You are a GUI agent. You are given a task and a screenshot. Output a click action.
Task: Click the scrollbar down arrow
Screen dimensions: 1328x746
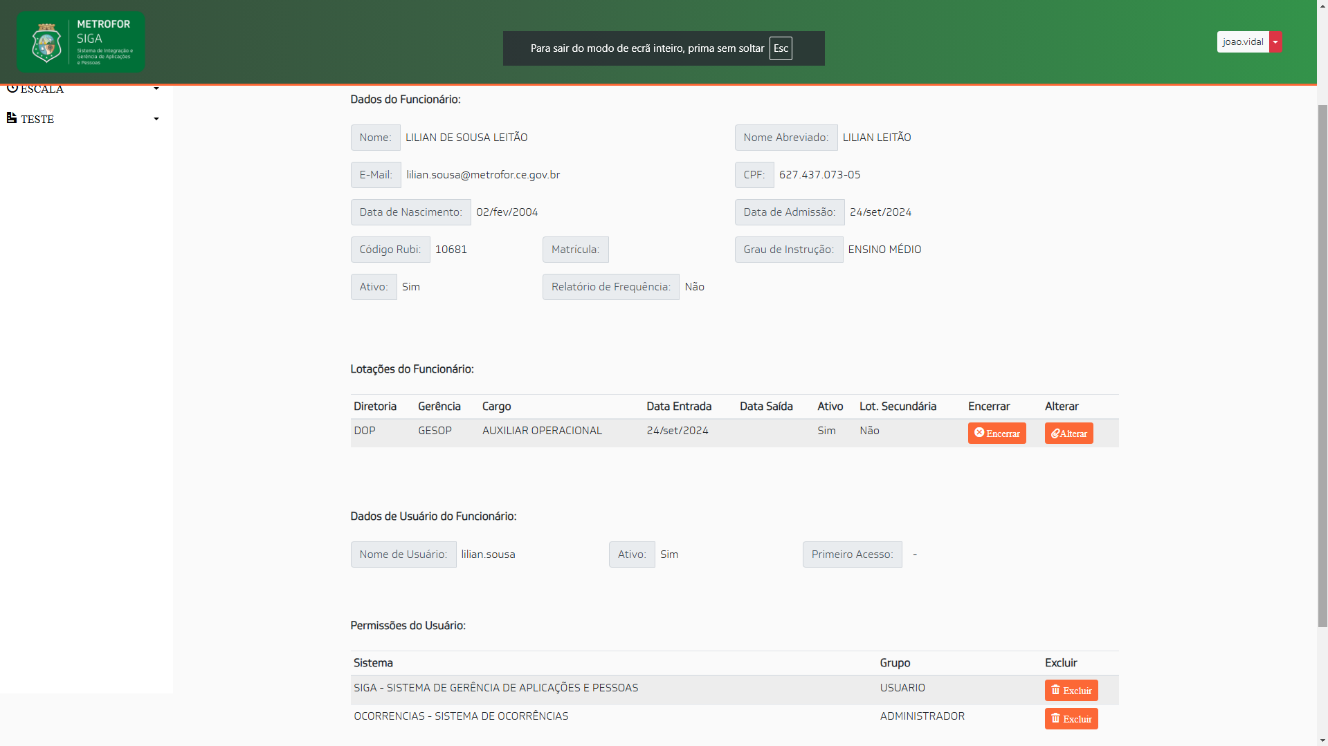click(1322, 740)
